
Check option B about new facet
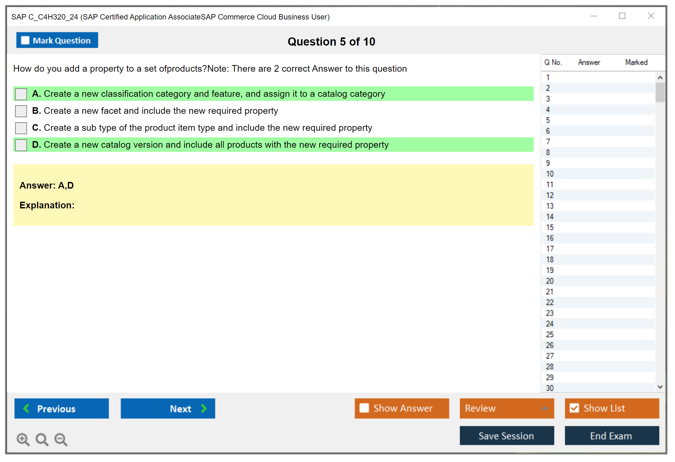tap(21, 111)
